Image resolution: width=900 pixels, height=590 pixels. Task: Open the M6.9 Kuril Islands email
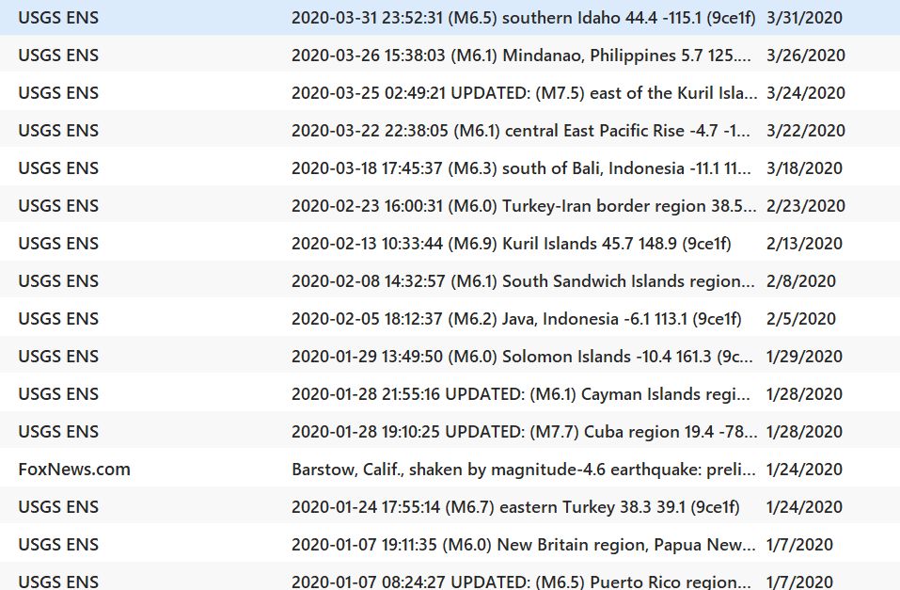coord(511,244)
